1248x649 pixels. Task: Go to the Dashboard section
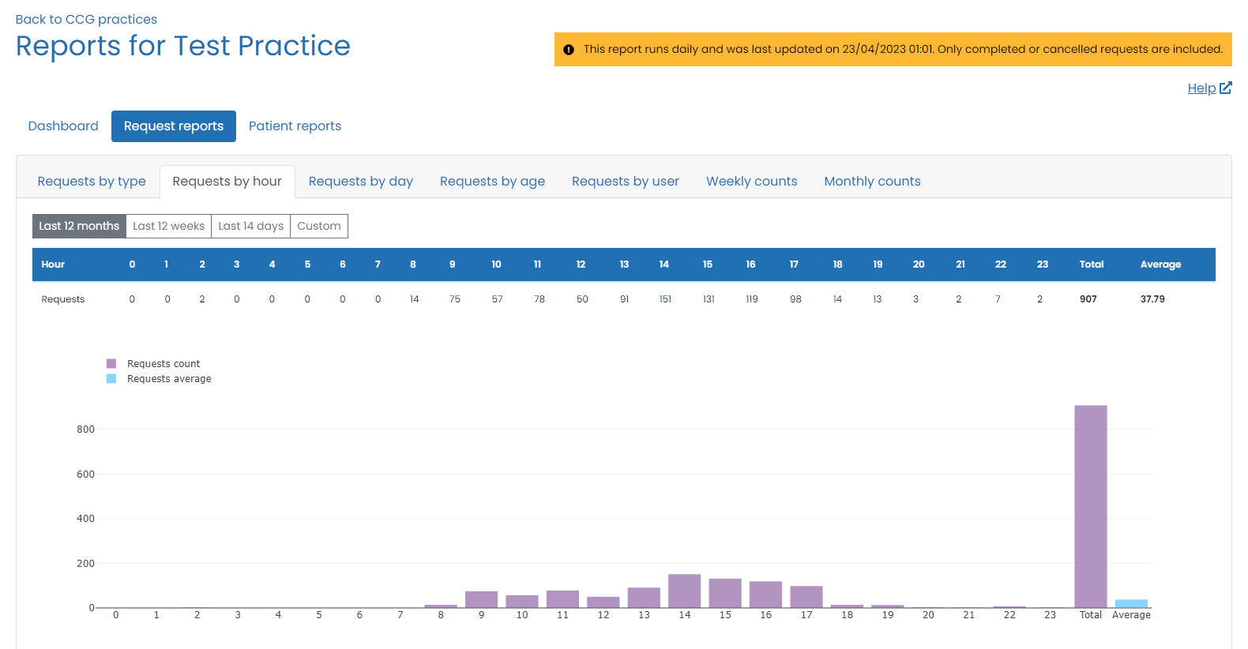(63, 126)
